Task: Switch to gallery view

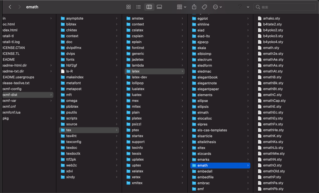Action: tap(159, 7)
